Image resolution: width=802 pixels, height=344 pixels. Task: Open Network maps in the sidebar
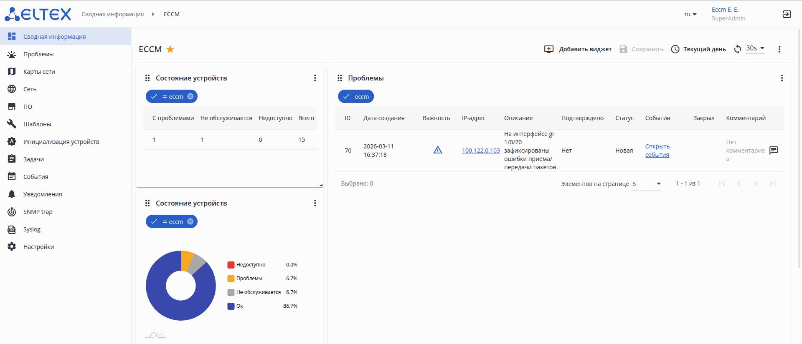click(x=39, y=72)
